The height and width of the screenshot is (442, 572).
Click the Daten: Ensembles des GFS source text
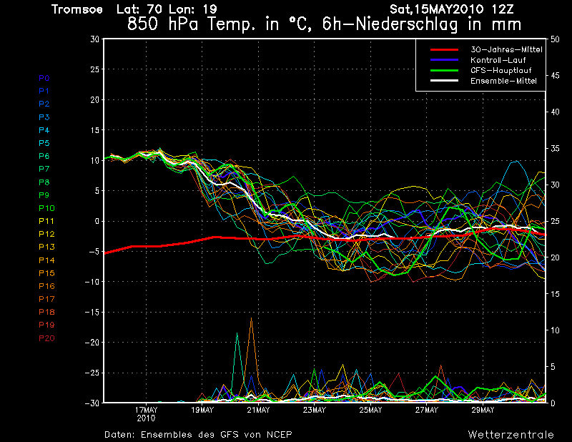pyautogui.click(x=198, y=434)
